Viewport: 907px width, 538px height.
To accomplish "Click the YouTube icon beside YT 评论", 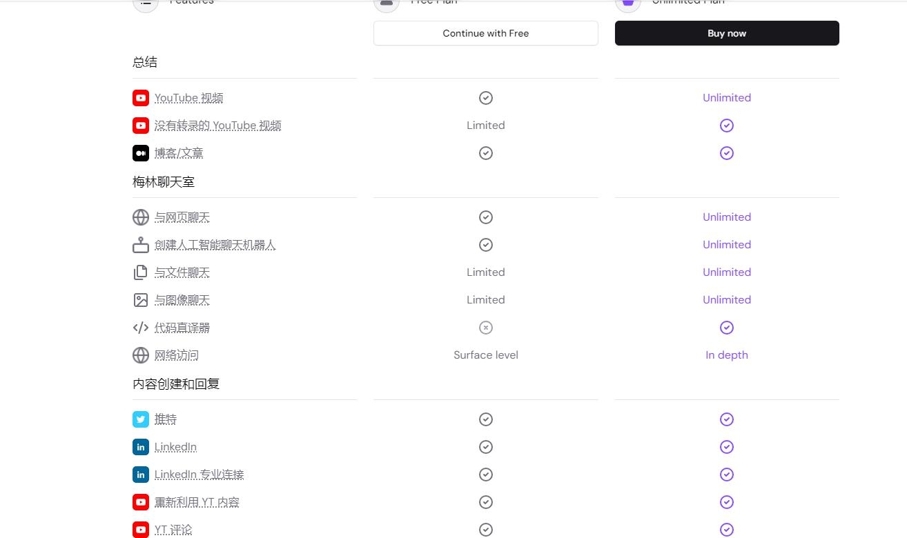I will 141,530.
